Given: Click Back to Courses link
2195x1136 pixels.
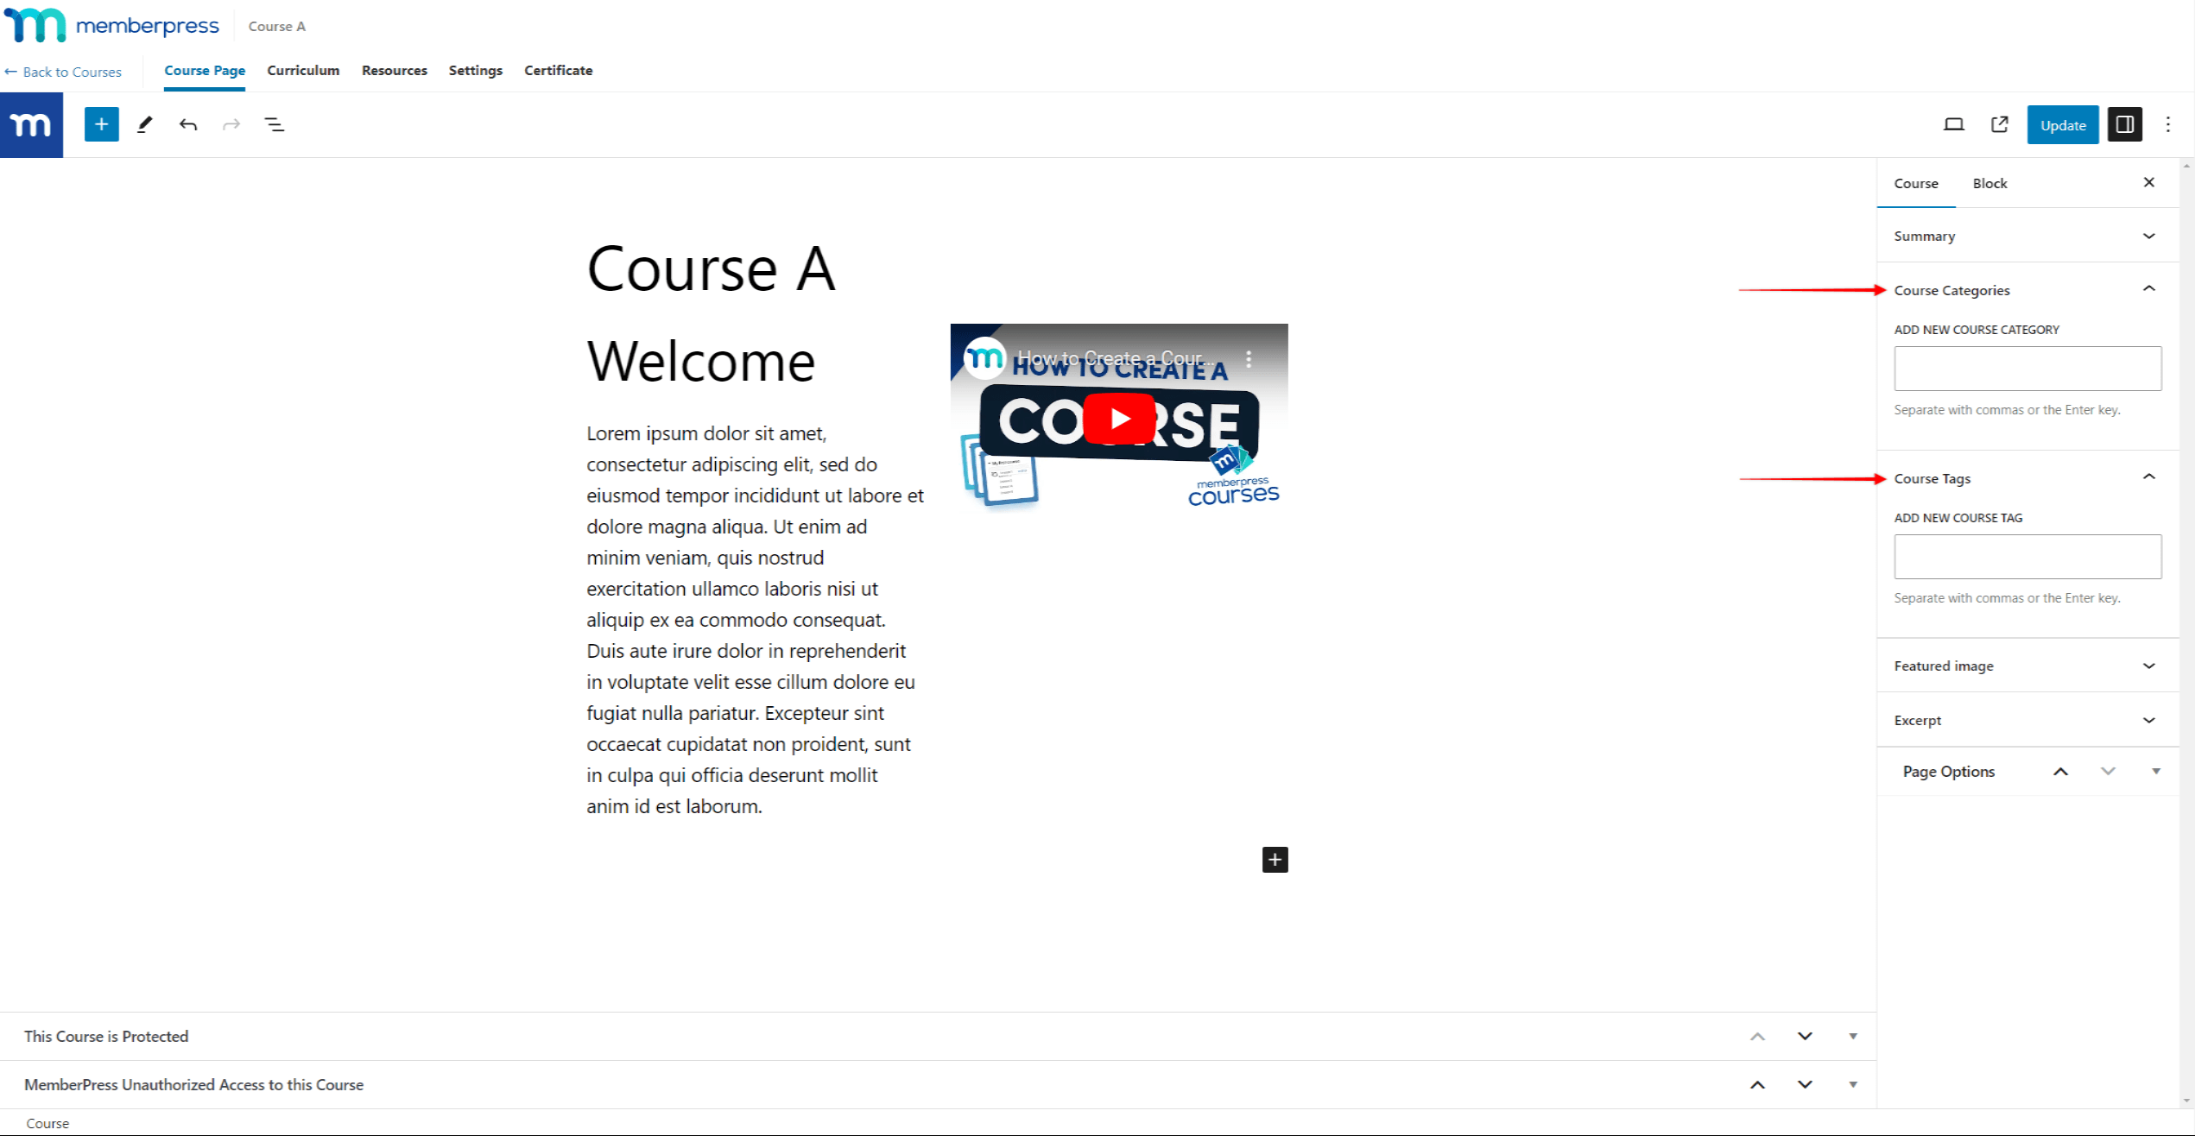Looking at the screenshot, I should [64, 70].
